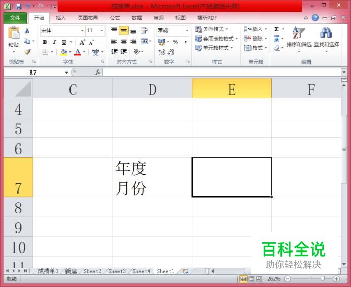
Task: Apply percent style
Action: 175,42
